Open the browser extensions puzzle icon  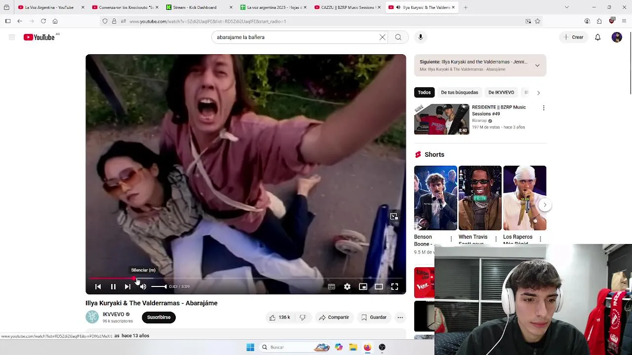[x=599, y=21]
